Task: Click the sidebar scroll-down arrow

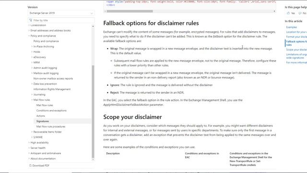Action: pos(93,160)
